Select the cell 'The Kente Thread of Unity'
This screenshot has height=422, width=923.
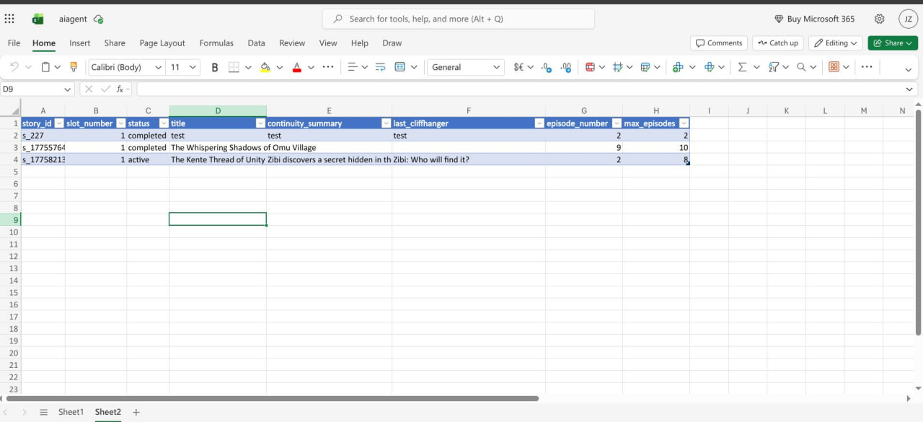click(x=218, y=159)
